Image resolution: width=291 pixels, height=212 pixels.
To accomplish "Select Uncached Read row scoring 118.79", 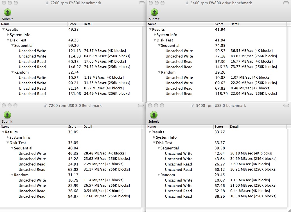I will pos(216,94).
